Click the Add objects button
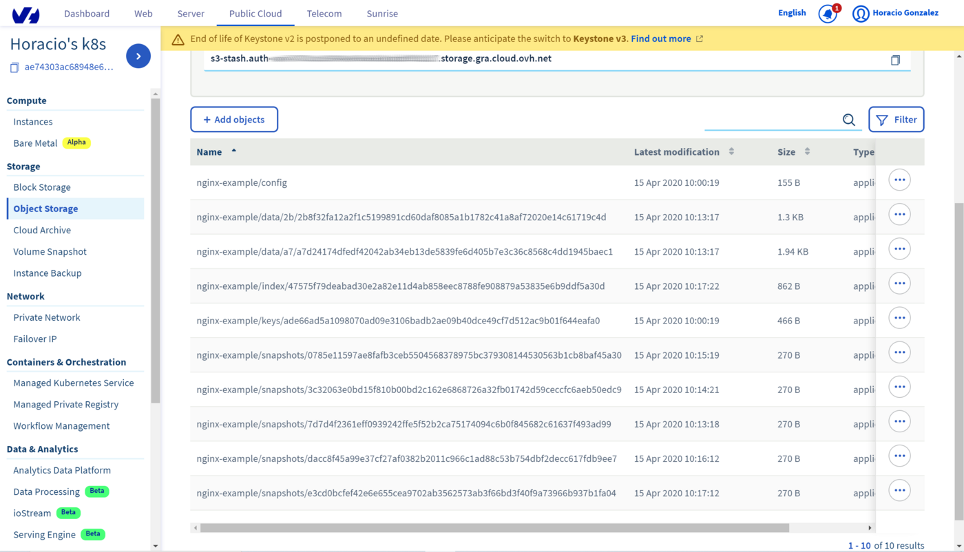964x552 pixels. [234, 119]
